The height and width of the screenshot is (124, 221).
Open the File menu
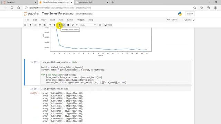tap(27, 20)
